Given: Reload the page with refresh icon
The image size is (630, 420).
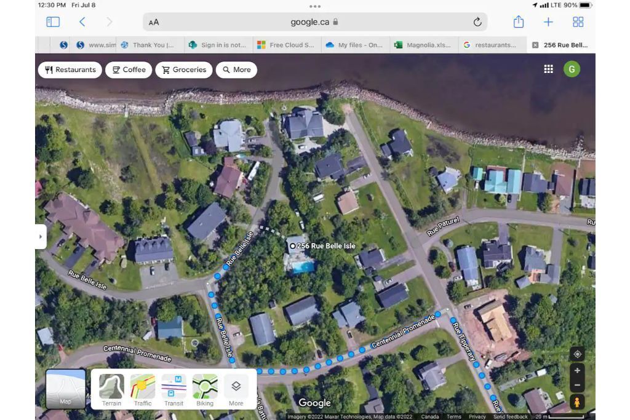Looking at the screenshot, I should (477, 22).
